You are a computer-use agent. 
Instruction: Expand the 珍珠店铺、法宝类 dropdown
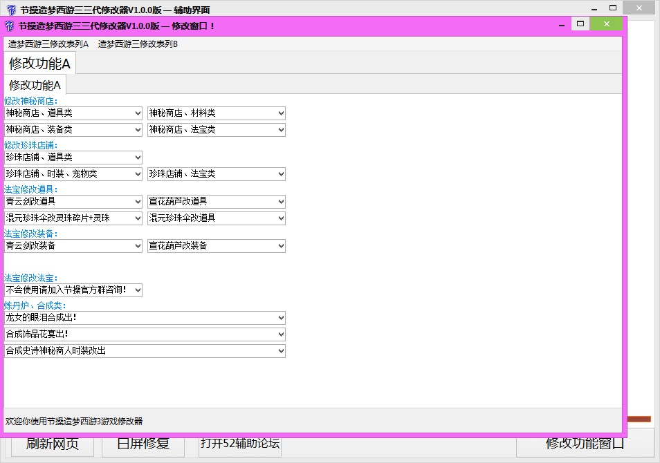click(216, 173)
